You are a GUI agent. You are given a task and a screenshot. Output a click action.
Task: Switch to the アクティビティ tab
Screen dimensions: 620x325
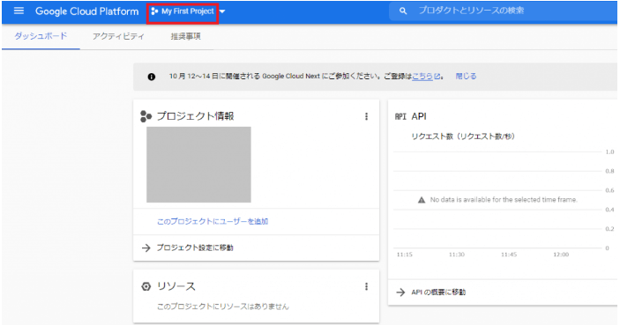coord(119,36)
